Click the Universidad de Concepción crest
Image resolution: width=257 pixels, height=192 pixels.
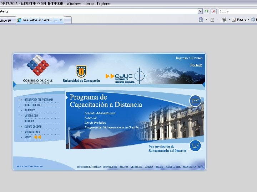click(x=81, y=72)
